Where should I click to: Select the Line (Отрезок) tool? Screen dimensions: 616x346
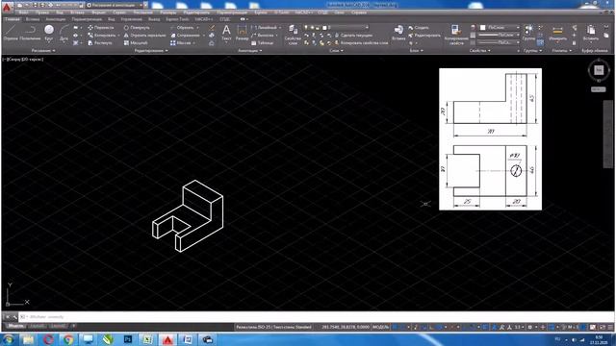coord(11,32)
